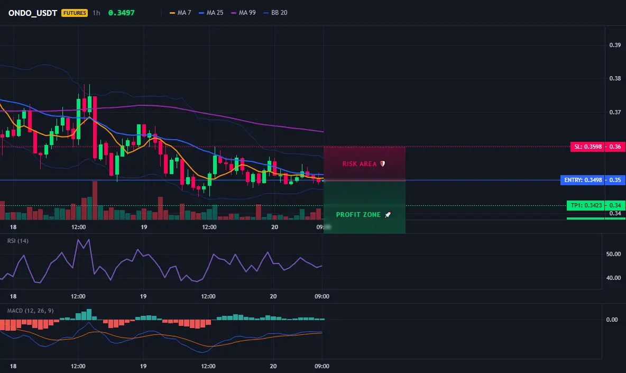Toggle the BB 20 legend entry
This screenshot has height=373, width=626.
[x=275, y=13]
